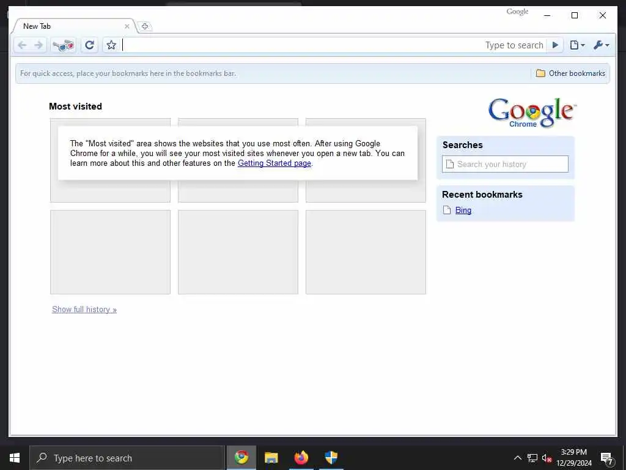Click the Chrome icon in the taskbar
This screenshot has height=470, width=626.
[241, 457]
